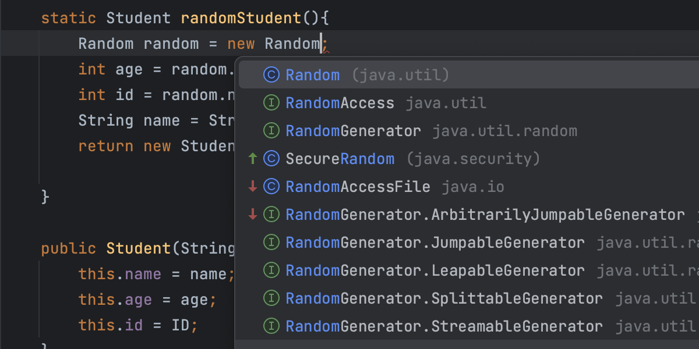Click the class icon beside SecureRandom
Image resolution: width=699 pixels, height=349 pixels.
271,158
